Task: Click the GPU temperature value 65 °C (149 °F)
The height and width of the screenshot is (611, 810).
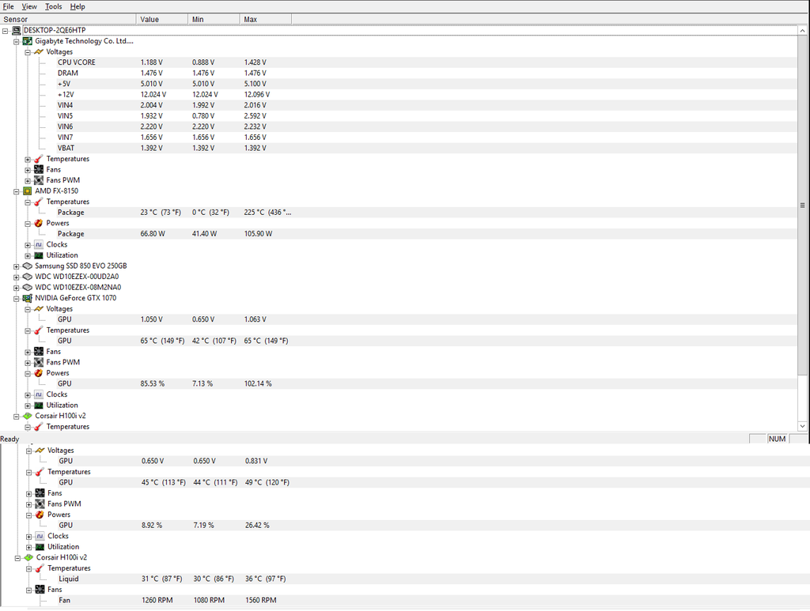Action: point(162,341)
